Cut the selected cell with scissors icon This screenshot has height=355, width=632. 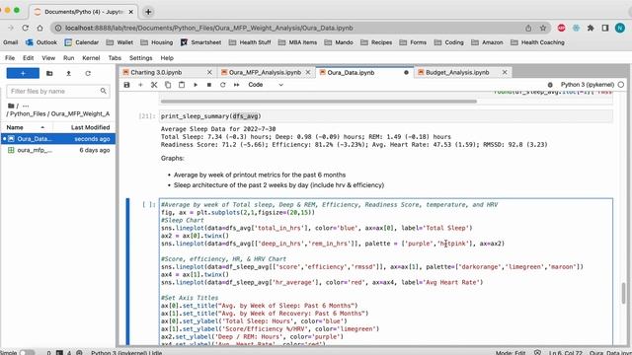154,85
